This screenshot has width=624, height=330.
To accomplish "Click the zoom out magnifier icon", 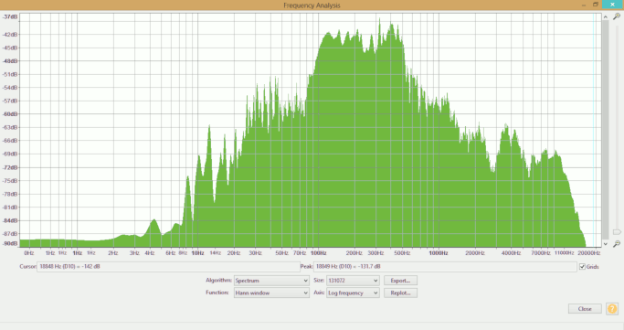I will (x=617, y=244).
